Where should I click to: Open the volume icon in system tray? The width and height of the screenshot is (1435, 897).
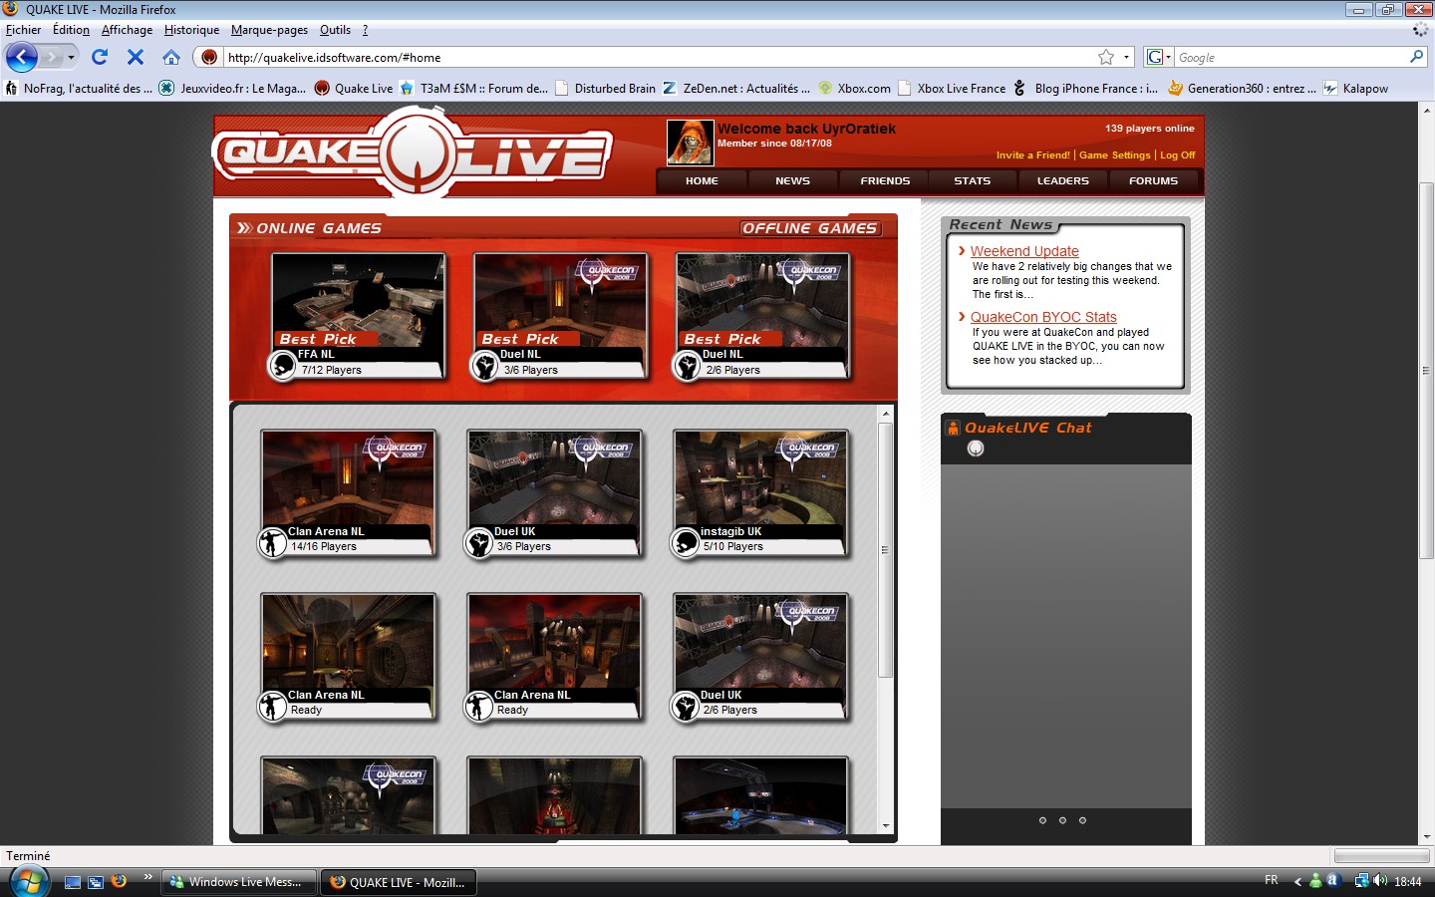point(1380,881)
